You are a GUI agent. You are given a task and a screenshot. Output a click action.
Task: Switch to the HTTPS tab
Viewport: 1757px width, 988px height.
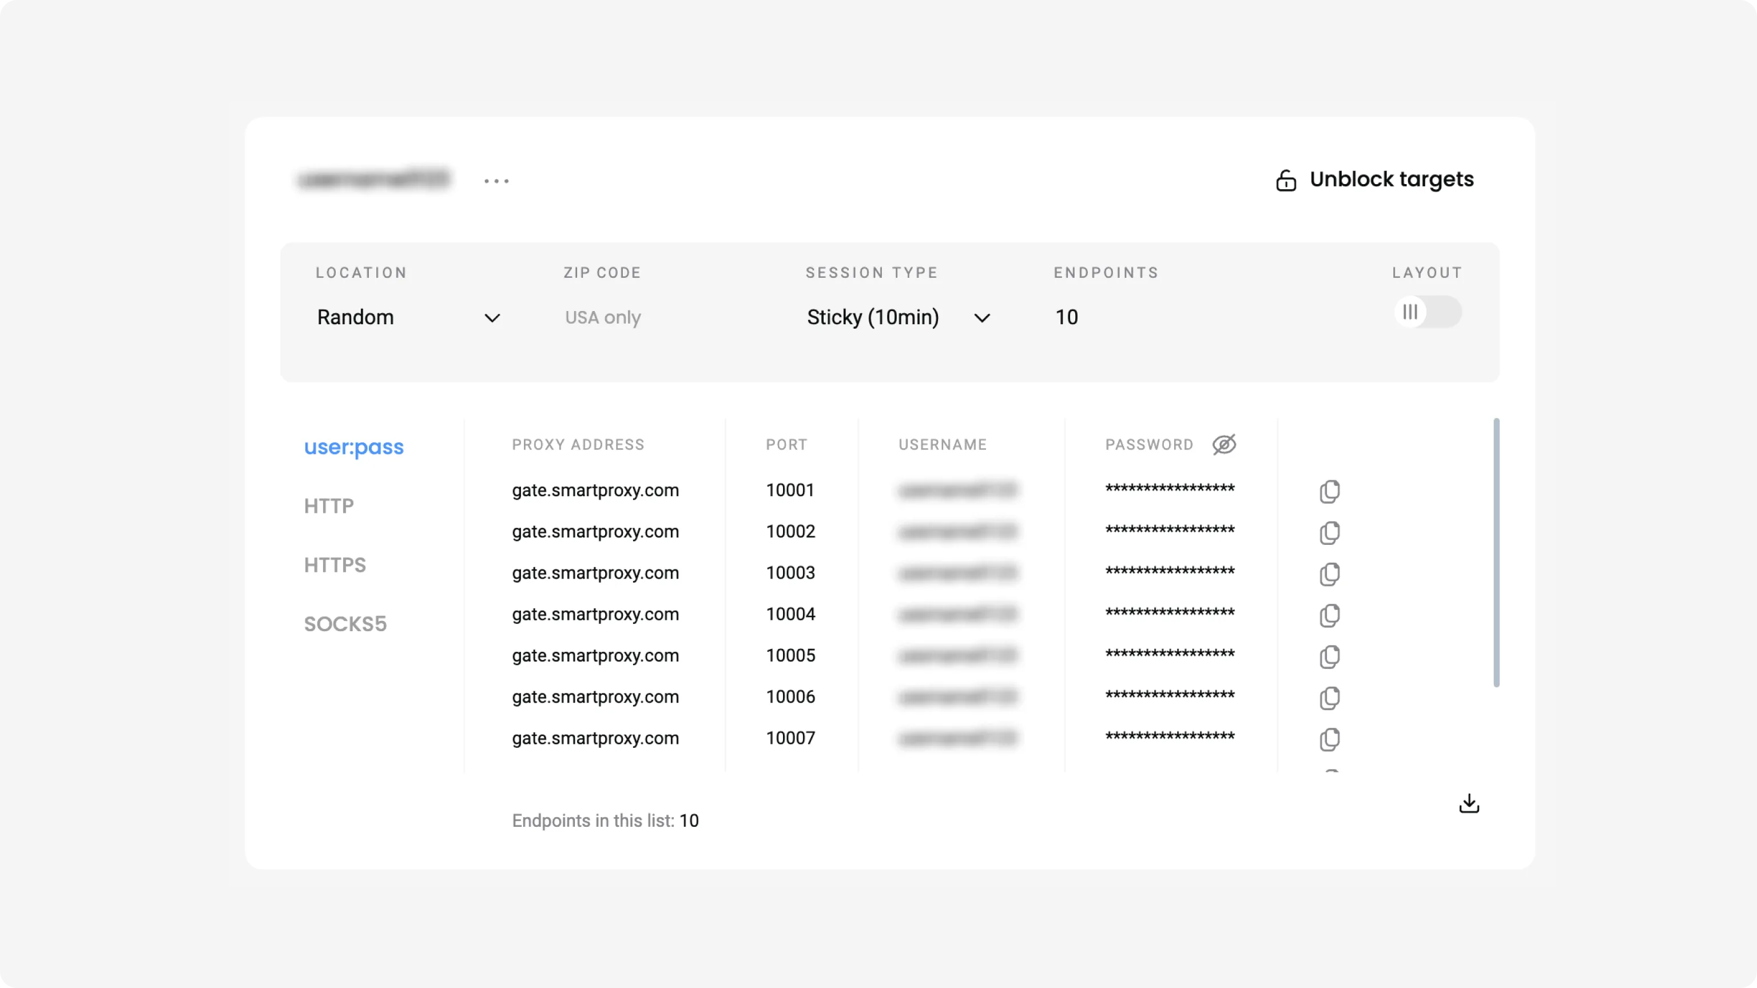pyautogui.click(x=335, y=564)
